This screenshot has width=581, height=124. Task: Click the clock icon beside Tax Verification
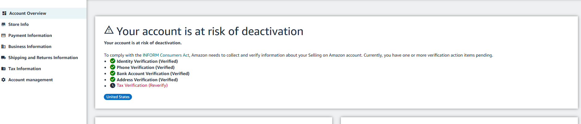click(x=112, y=85)
